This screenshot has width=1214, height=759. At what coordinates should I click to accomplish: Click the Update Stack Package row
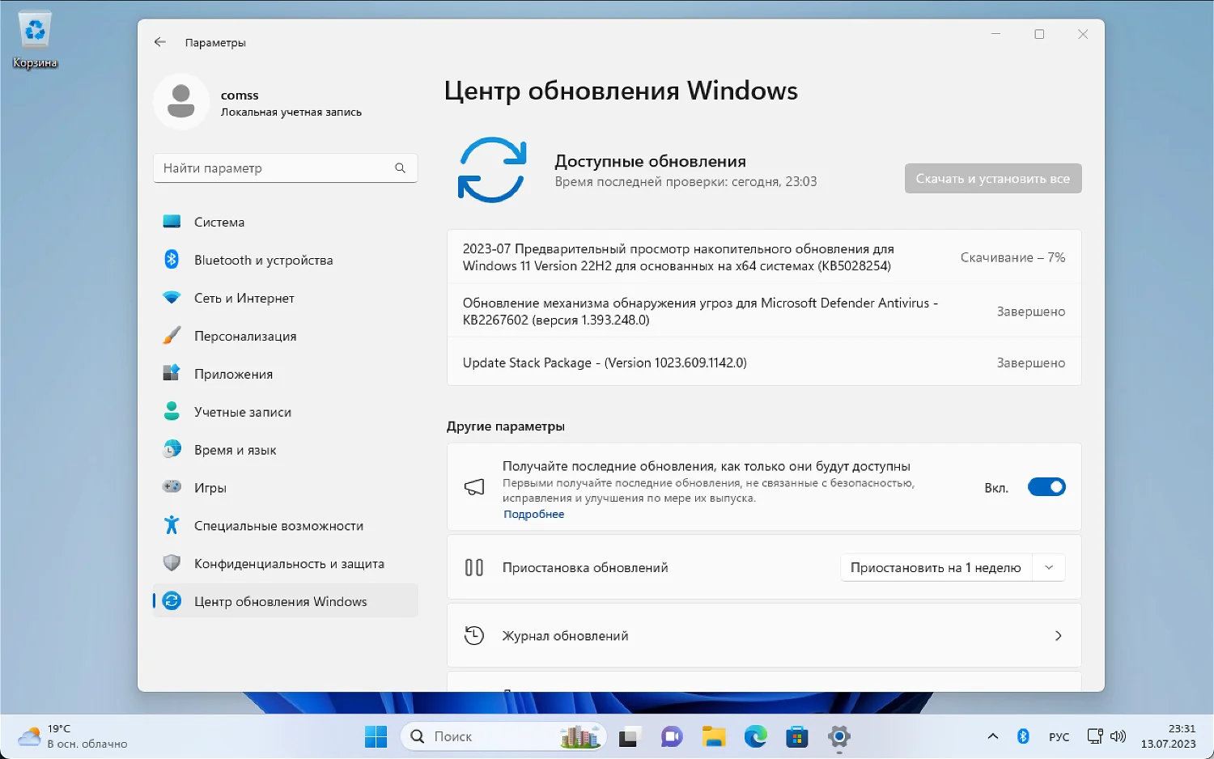[764, 363]
